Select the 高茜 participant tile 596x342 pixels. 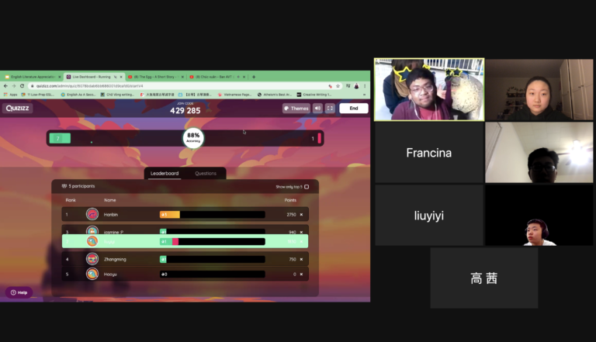point(484,278)
